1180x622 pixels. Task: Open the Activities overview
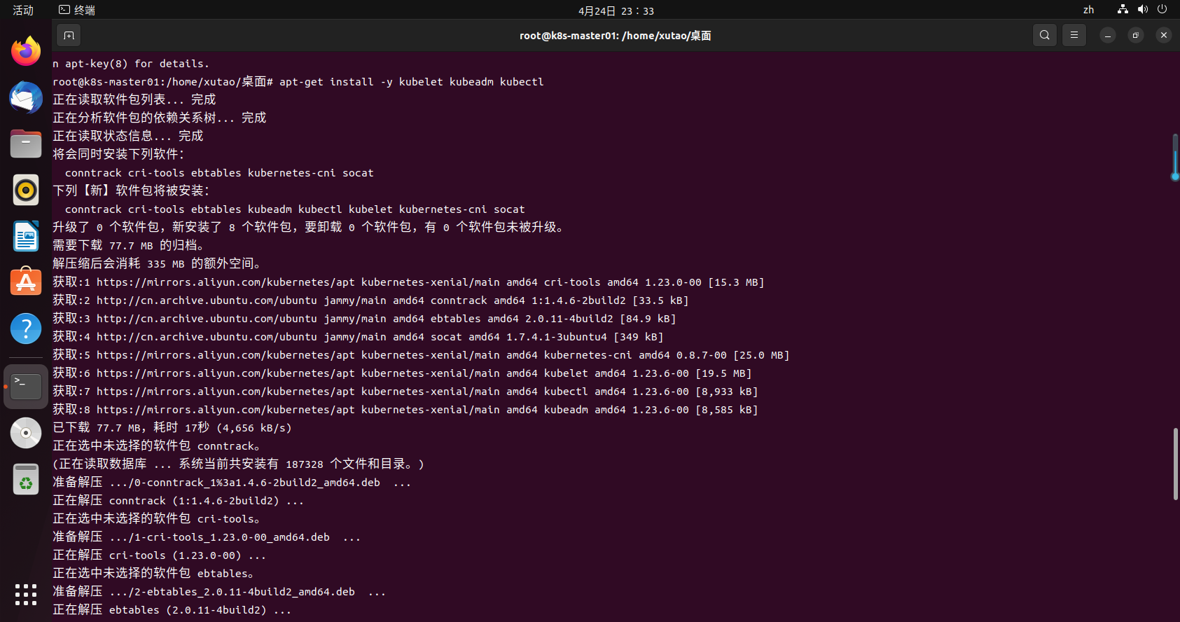(23, 10)
